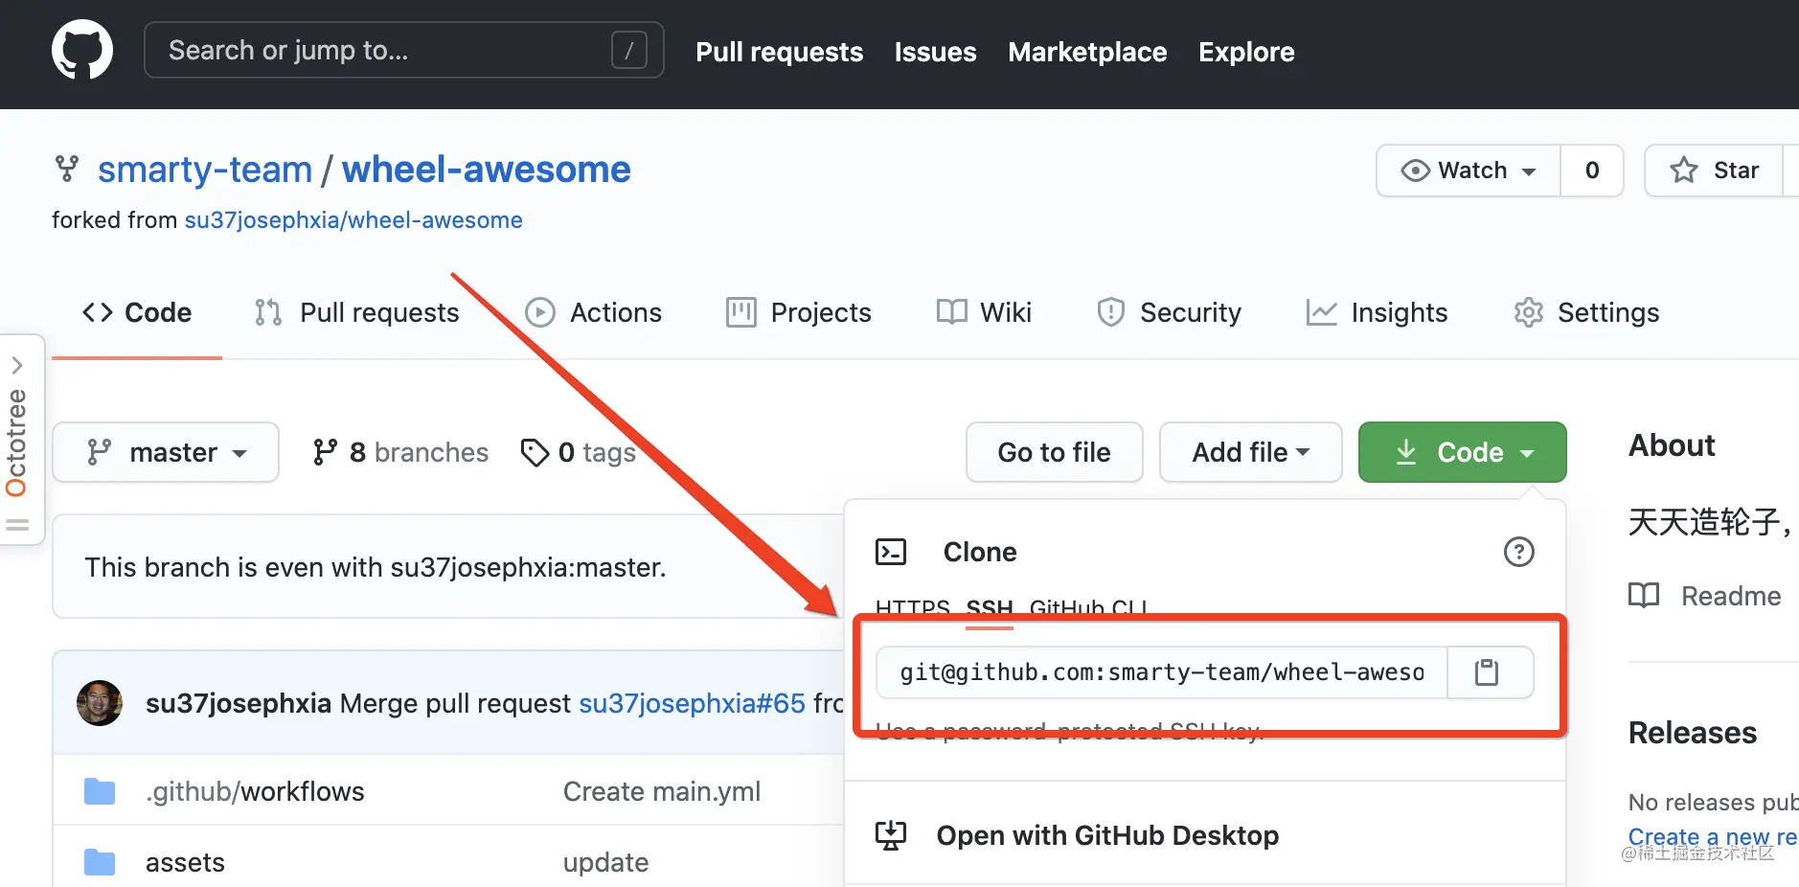
Task: Click the Octotree drag handle lines icon
Action: [x=17, y=525]
